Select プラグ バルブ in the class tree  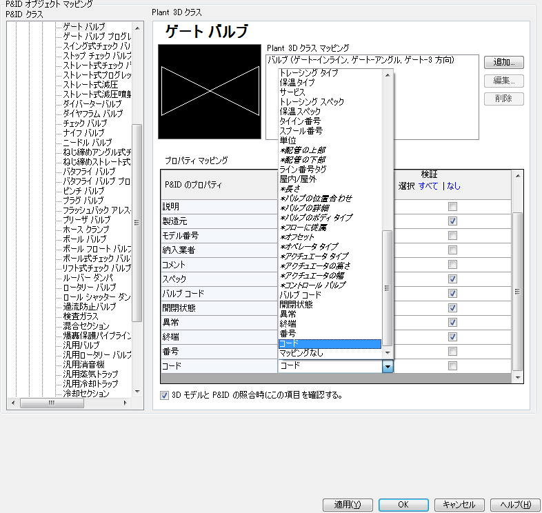83,200
